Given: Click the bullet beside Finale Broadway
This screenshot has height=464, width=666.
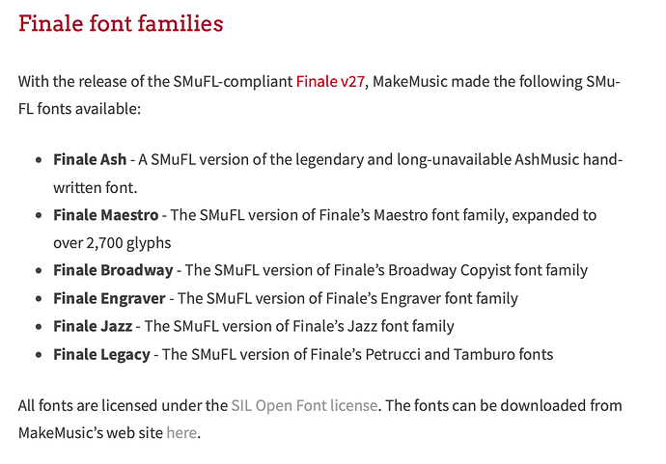Looking at the screenshot, I should (38, 270).
